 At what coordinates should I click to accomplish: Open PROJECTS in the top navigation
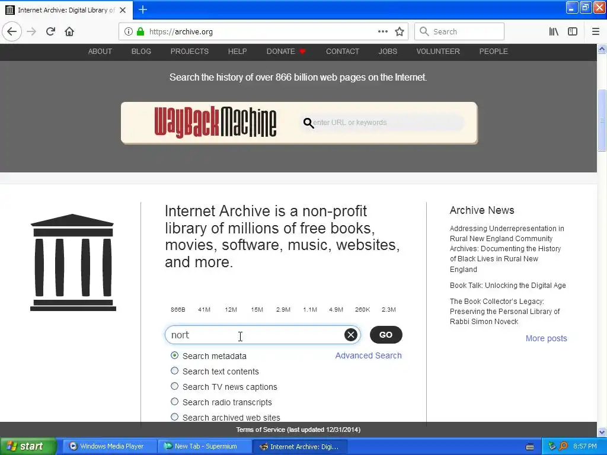190,52
